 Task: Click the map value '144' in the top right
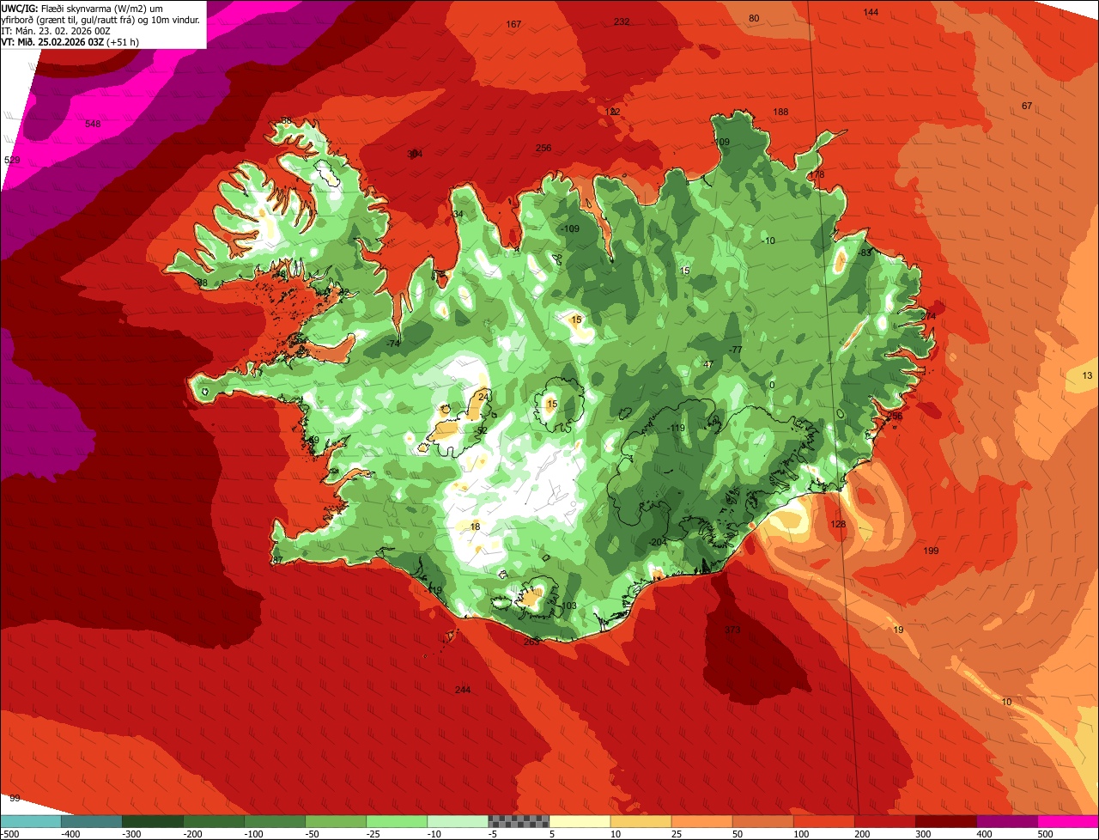pos(871,12)
